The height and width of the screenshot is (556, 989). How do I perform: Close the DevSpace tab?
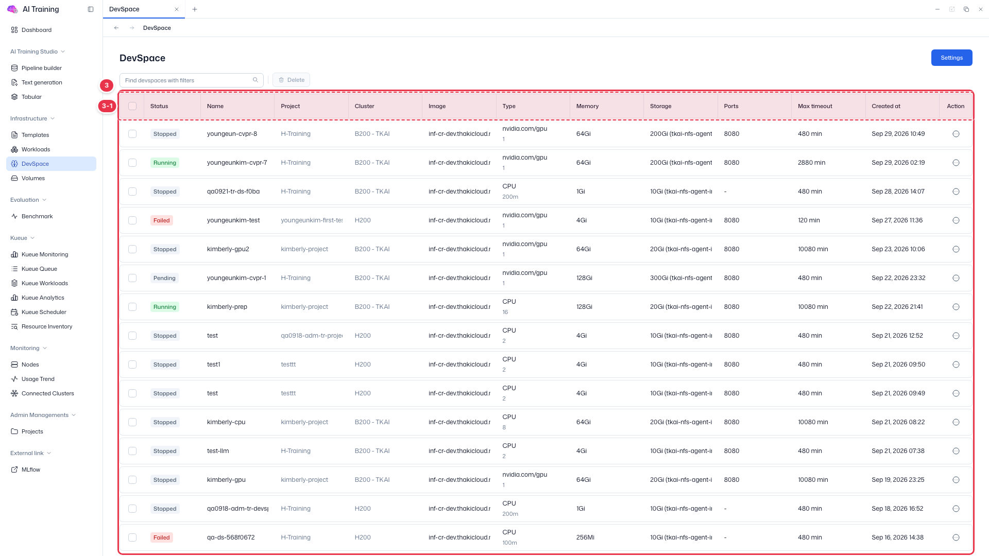177,9
